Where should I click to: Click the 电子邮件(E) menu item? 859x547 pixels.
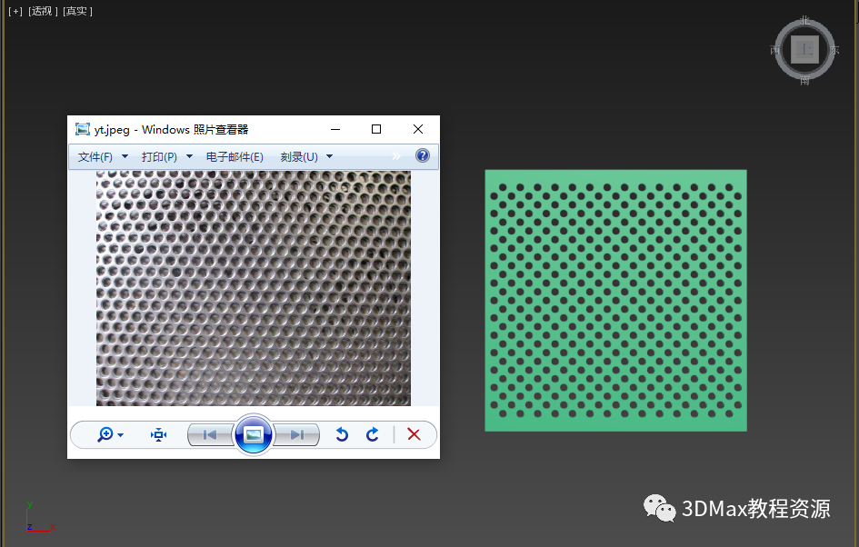[235, 157]
